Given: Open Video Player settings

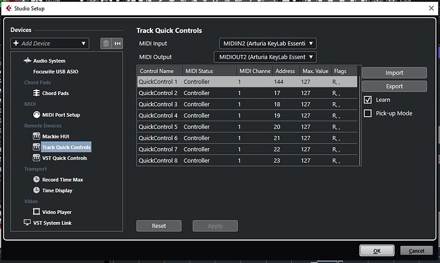Looking at the screenshot, I should coord(57,212).
